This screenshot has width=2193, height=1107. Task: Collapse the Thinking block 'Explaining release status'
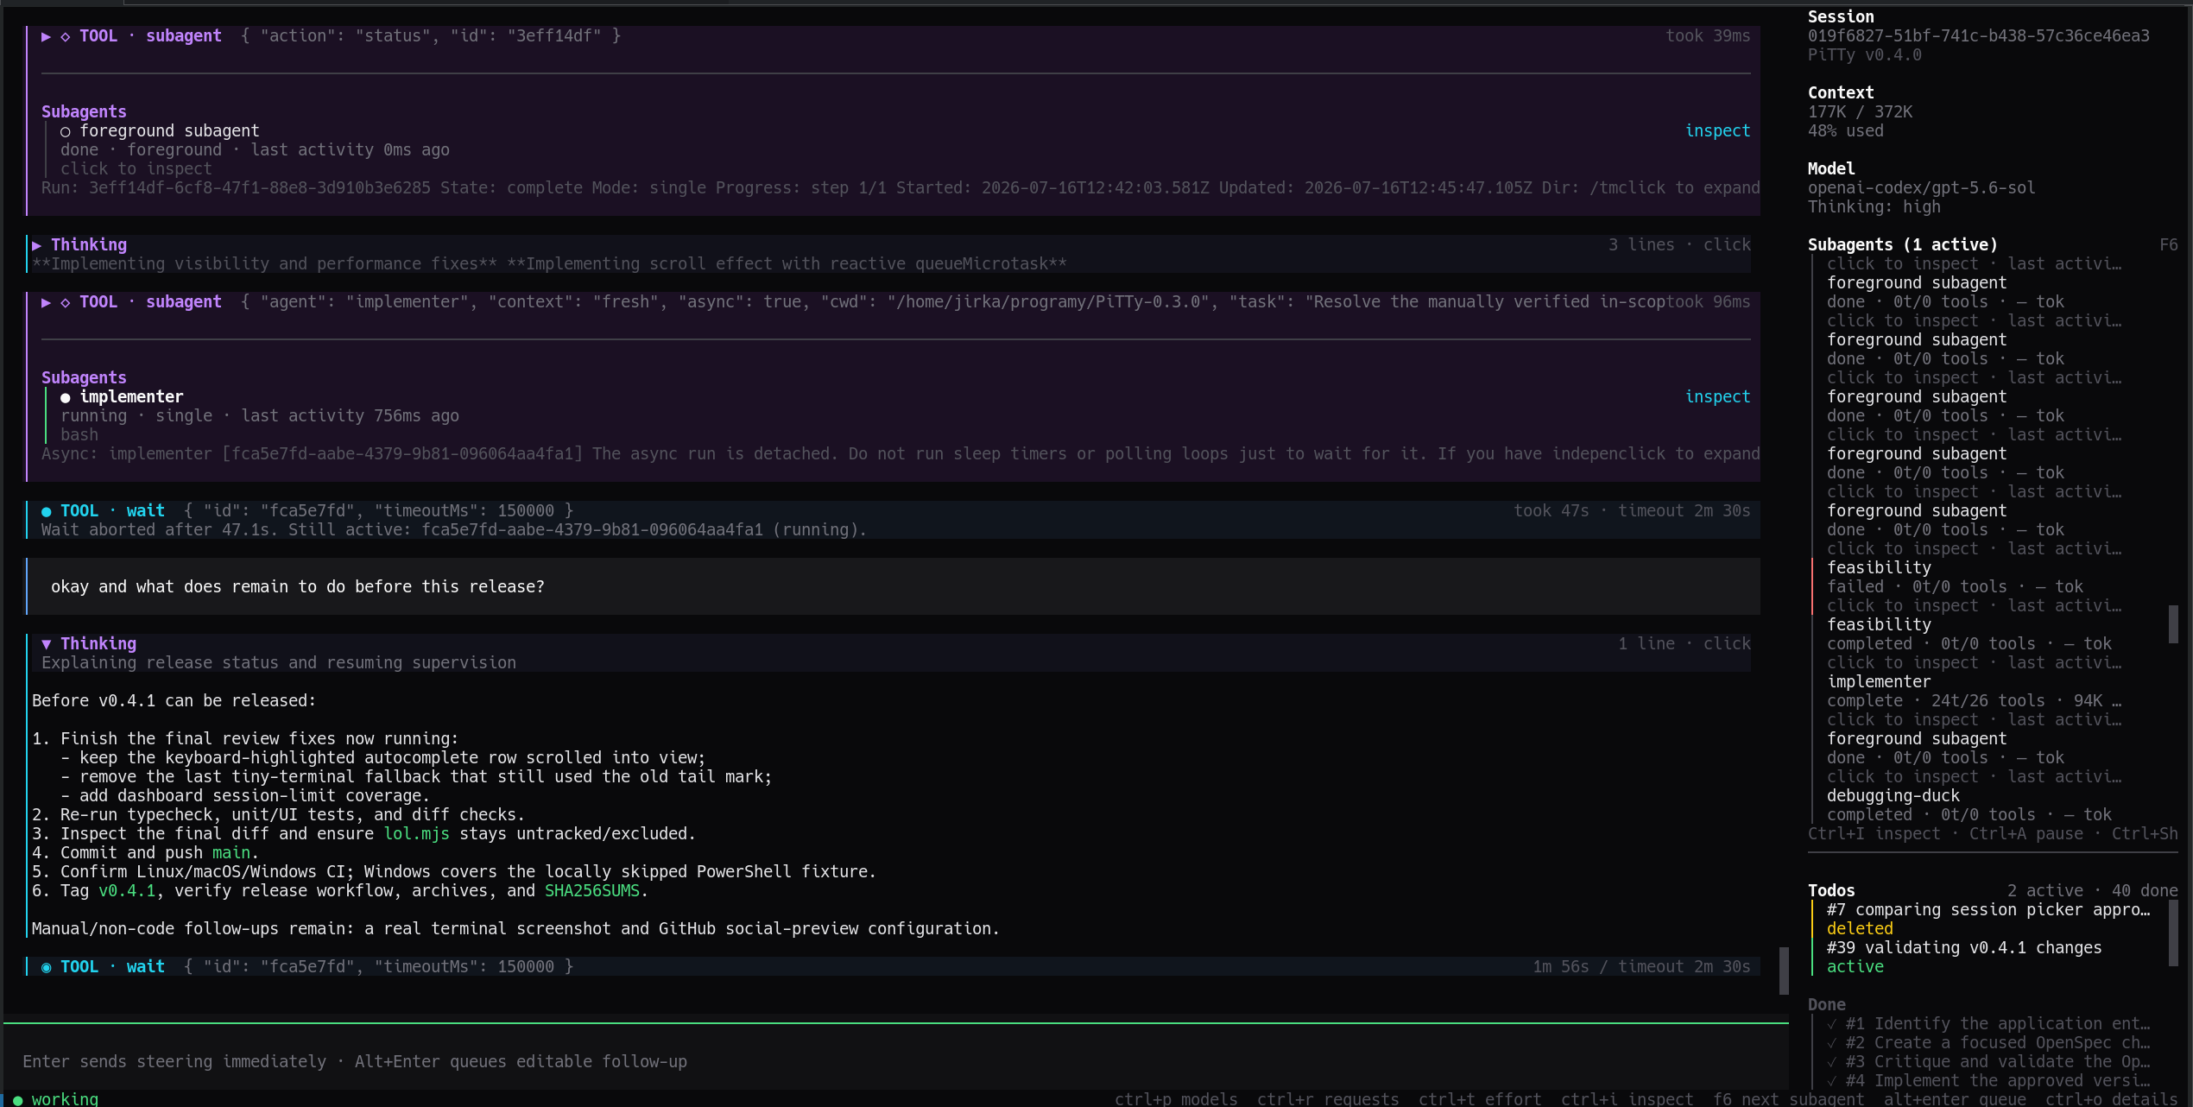pyautogui.click(x=46, y=644)
